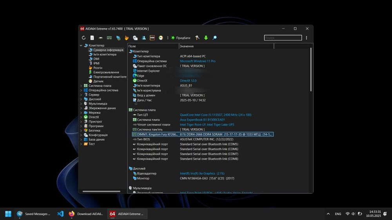The width and height of the screenshot is (392, 220).
Task: Open the Report document icon in toolbar
Action: click(x=92, y=38)
